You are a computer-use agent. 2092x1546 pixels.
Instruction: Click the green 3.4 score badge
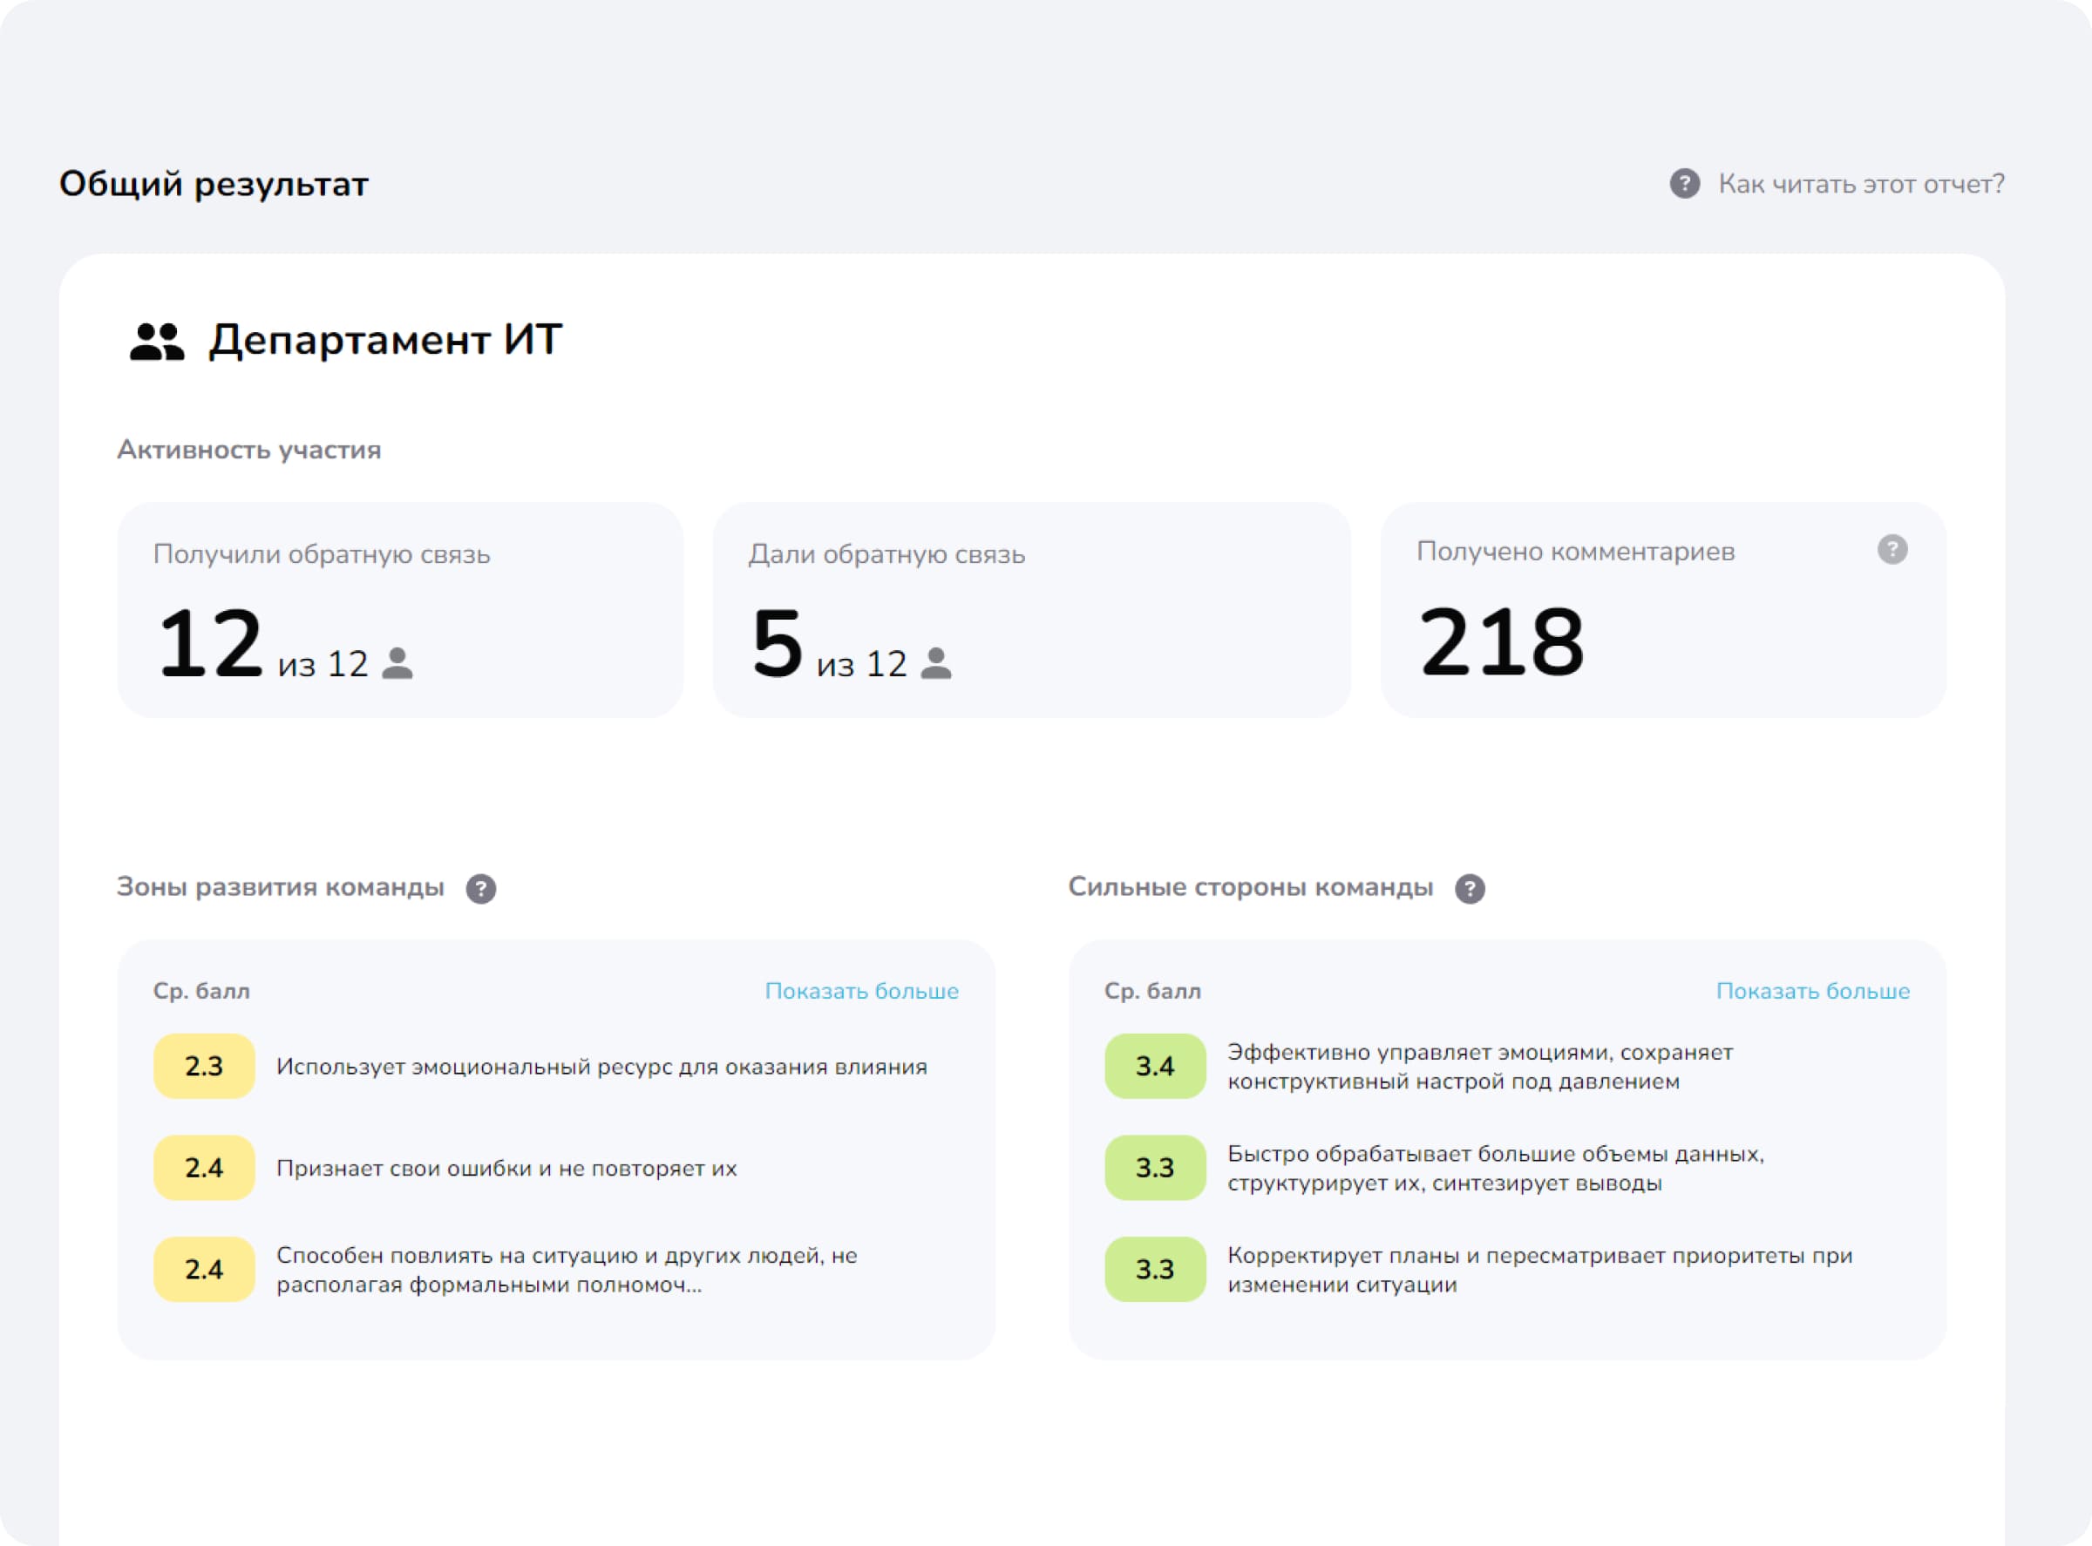(1154, 1066)
